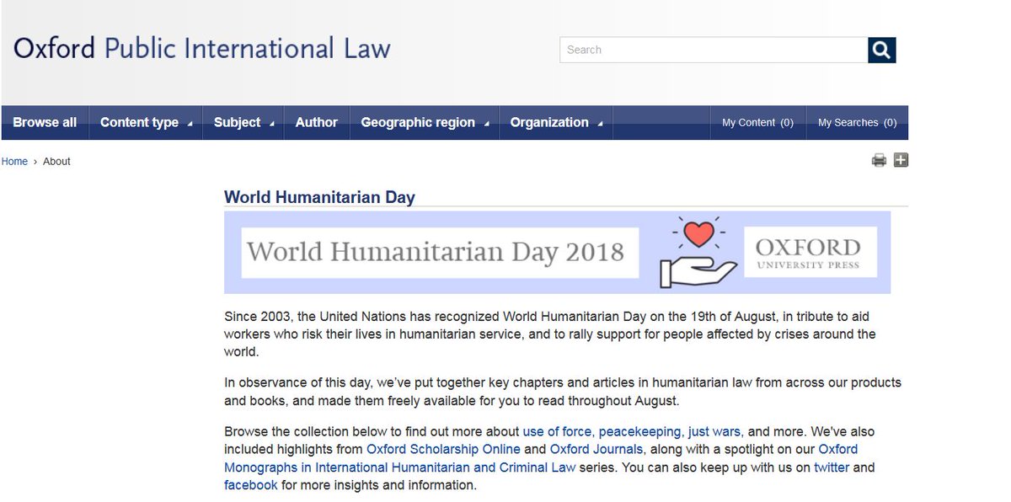Visit the twitter link
The width and height of the screenshot is (1011, 502).
(x=832, y=467)
